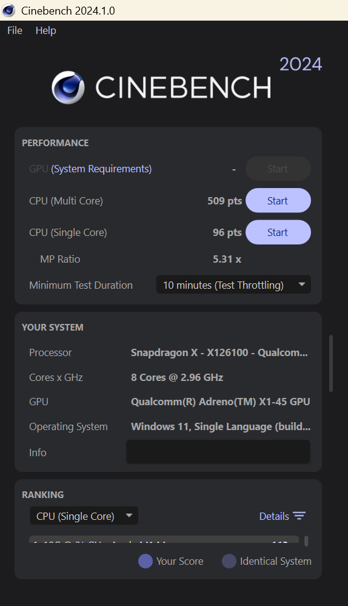Click the Cinebench sphere logo

(x=68, y=87)
